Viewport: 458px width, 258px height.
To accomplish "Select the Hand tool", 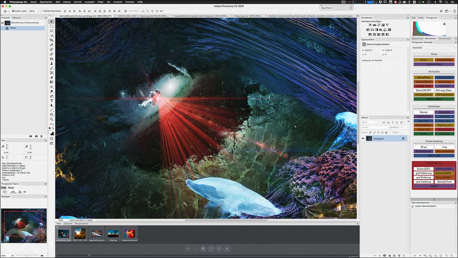I will click(52, 115).
